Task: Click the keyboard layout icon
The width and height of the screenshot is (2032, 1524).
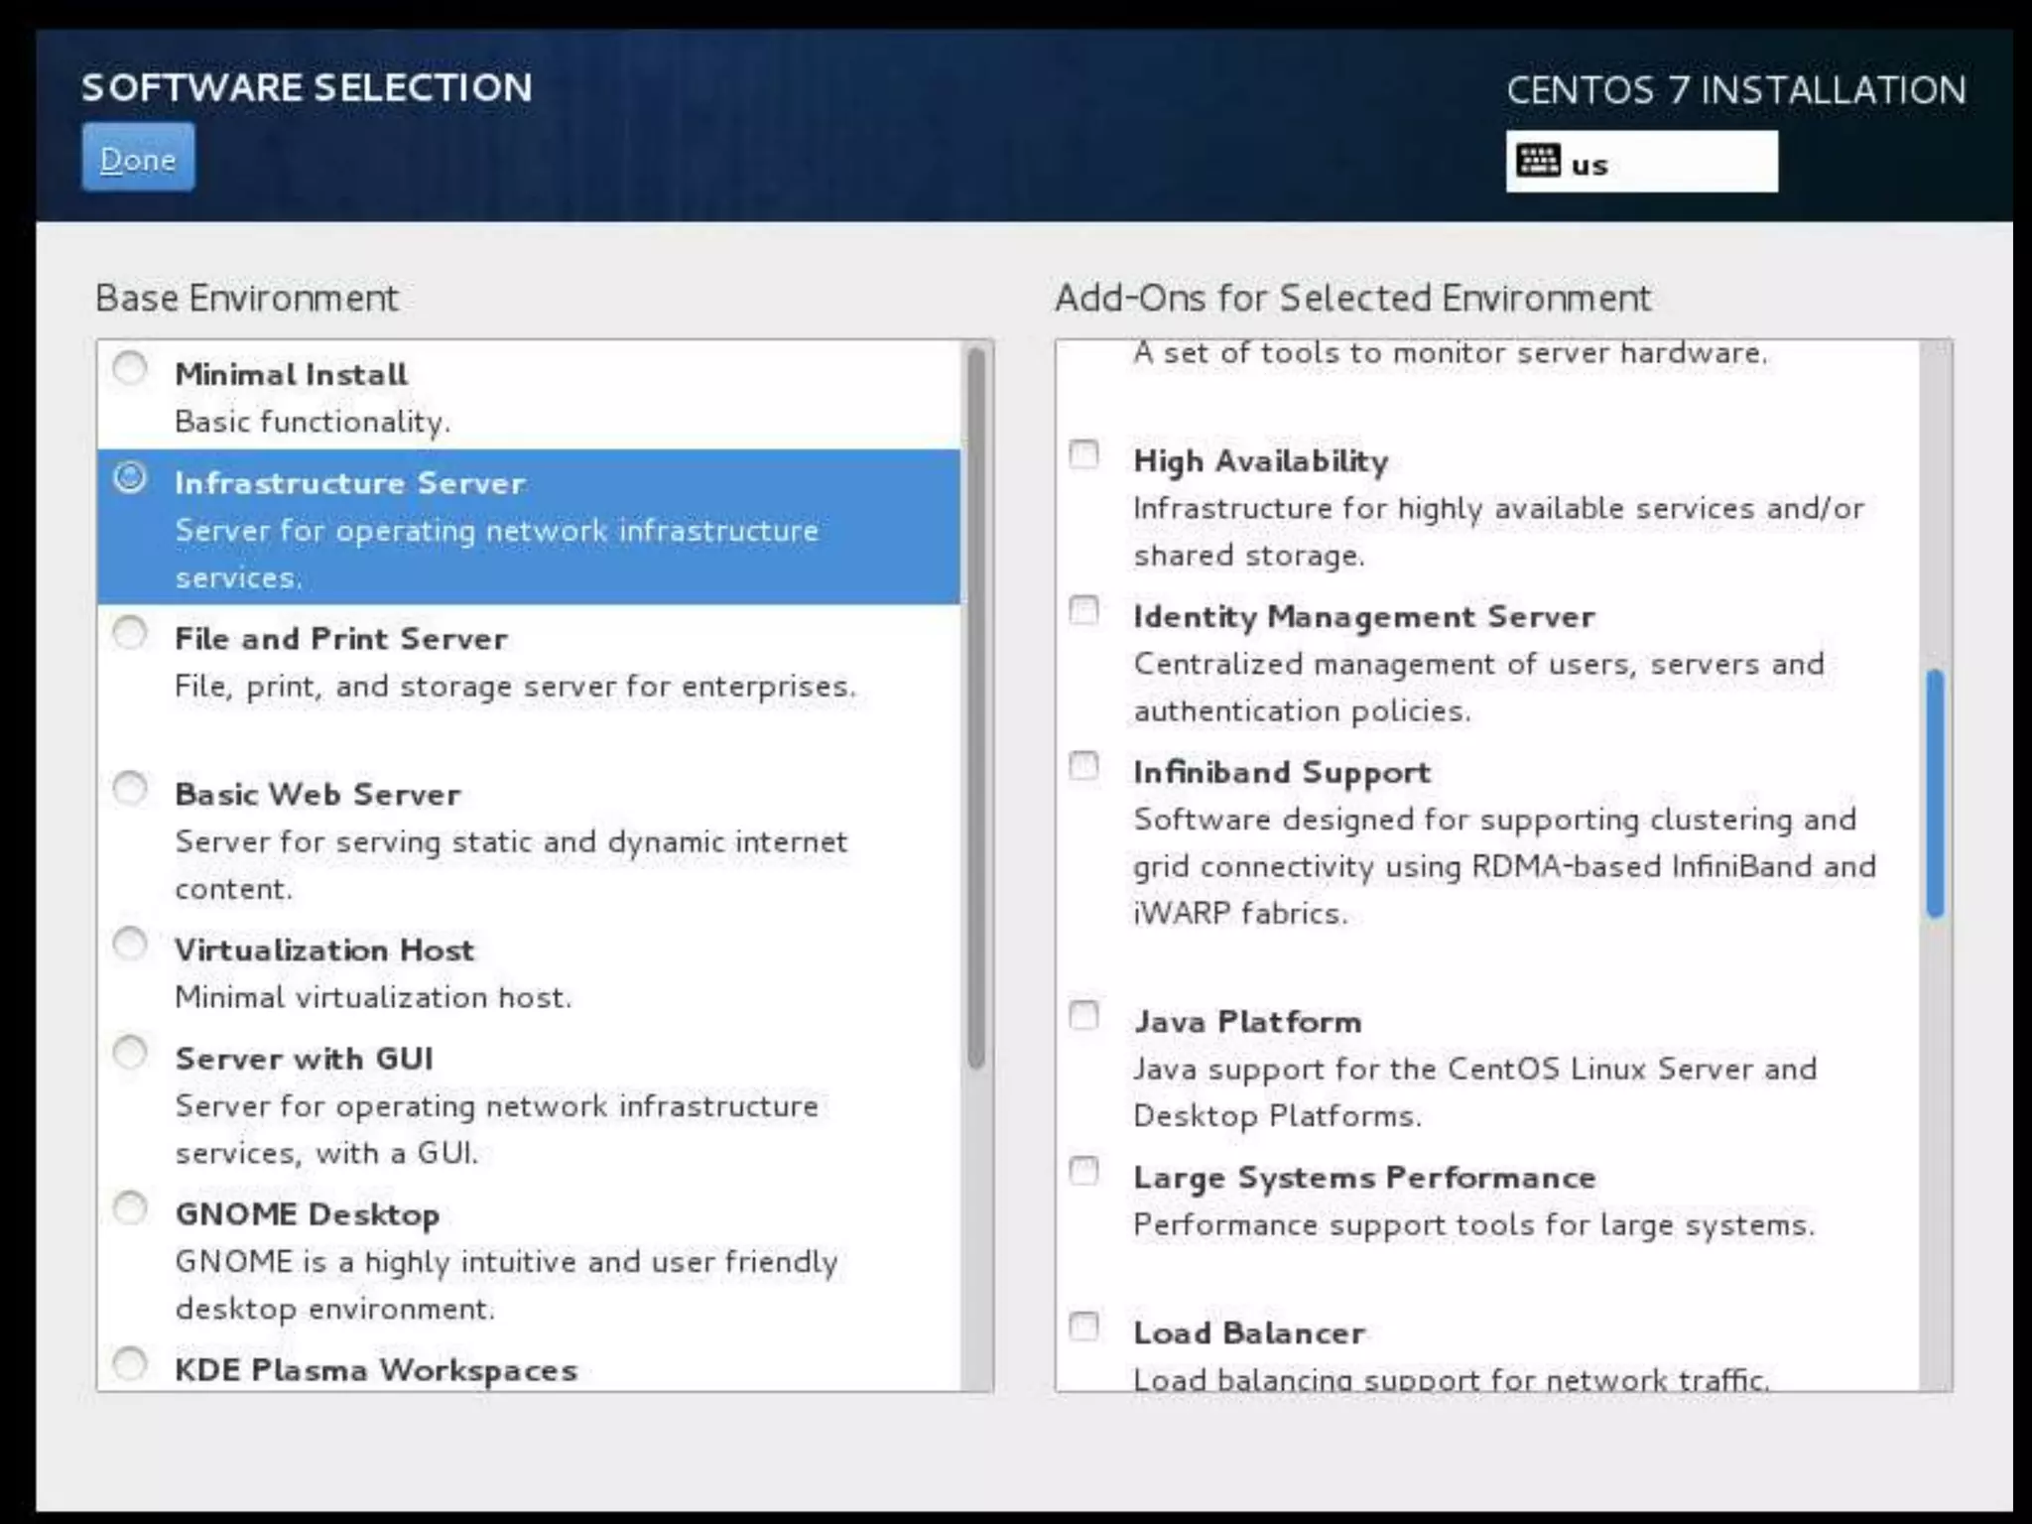Action: tap(1538, 162)
